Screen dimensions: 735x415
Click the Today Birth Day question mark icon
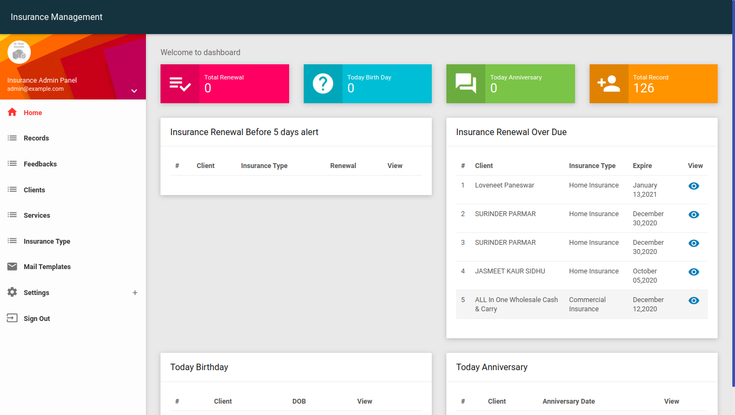pos(323,84)
